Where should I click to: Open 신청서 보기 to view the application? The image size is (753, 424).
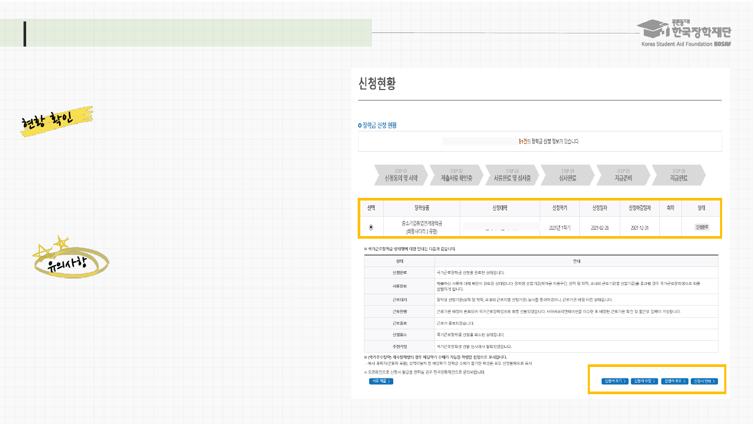click(614, 382)
